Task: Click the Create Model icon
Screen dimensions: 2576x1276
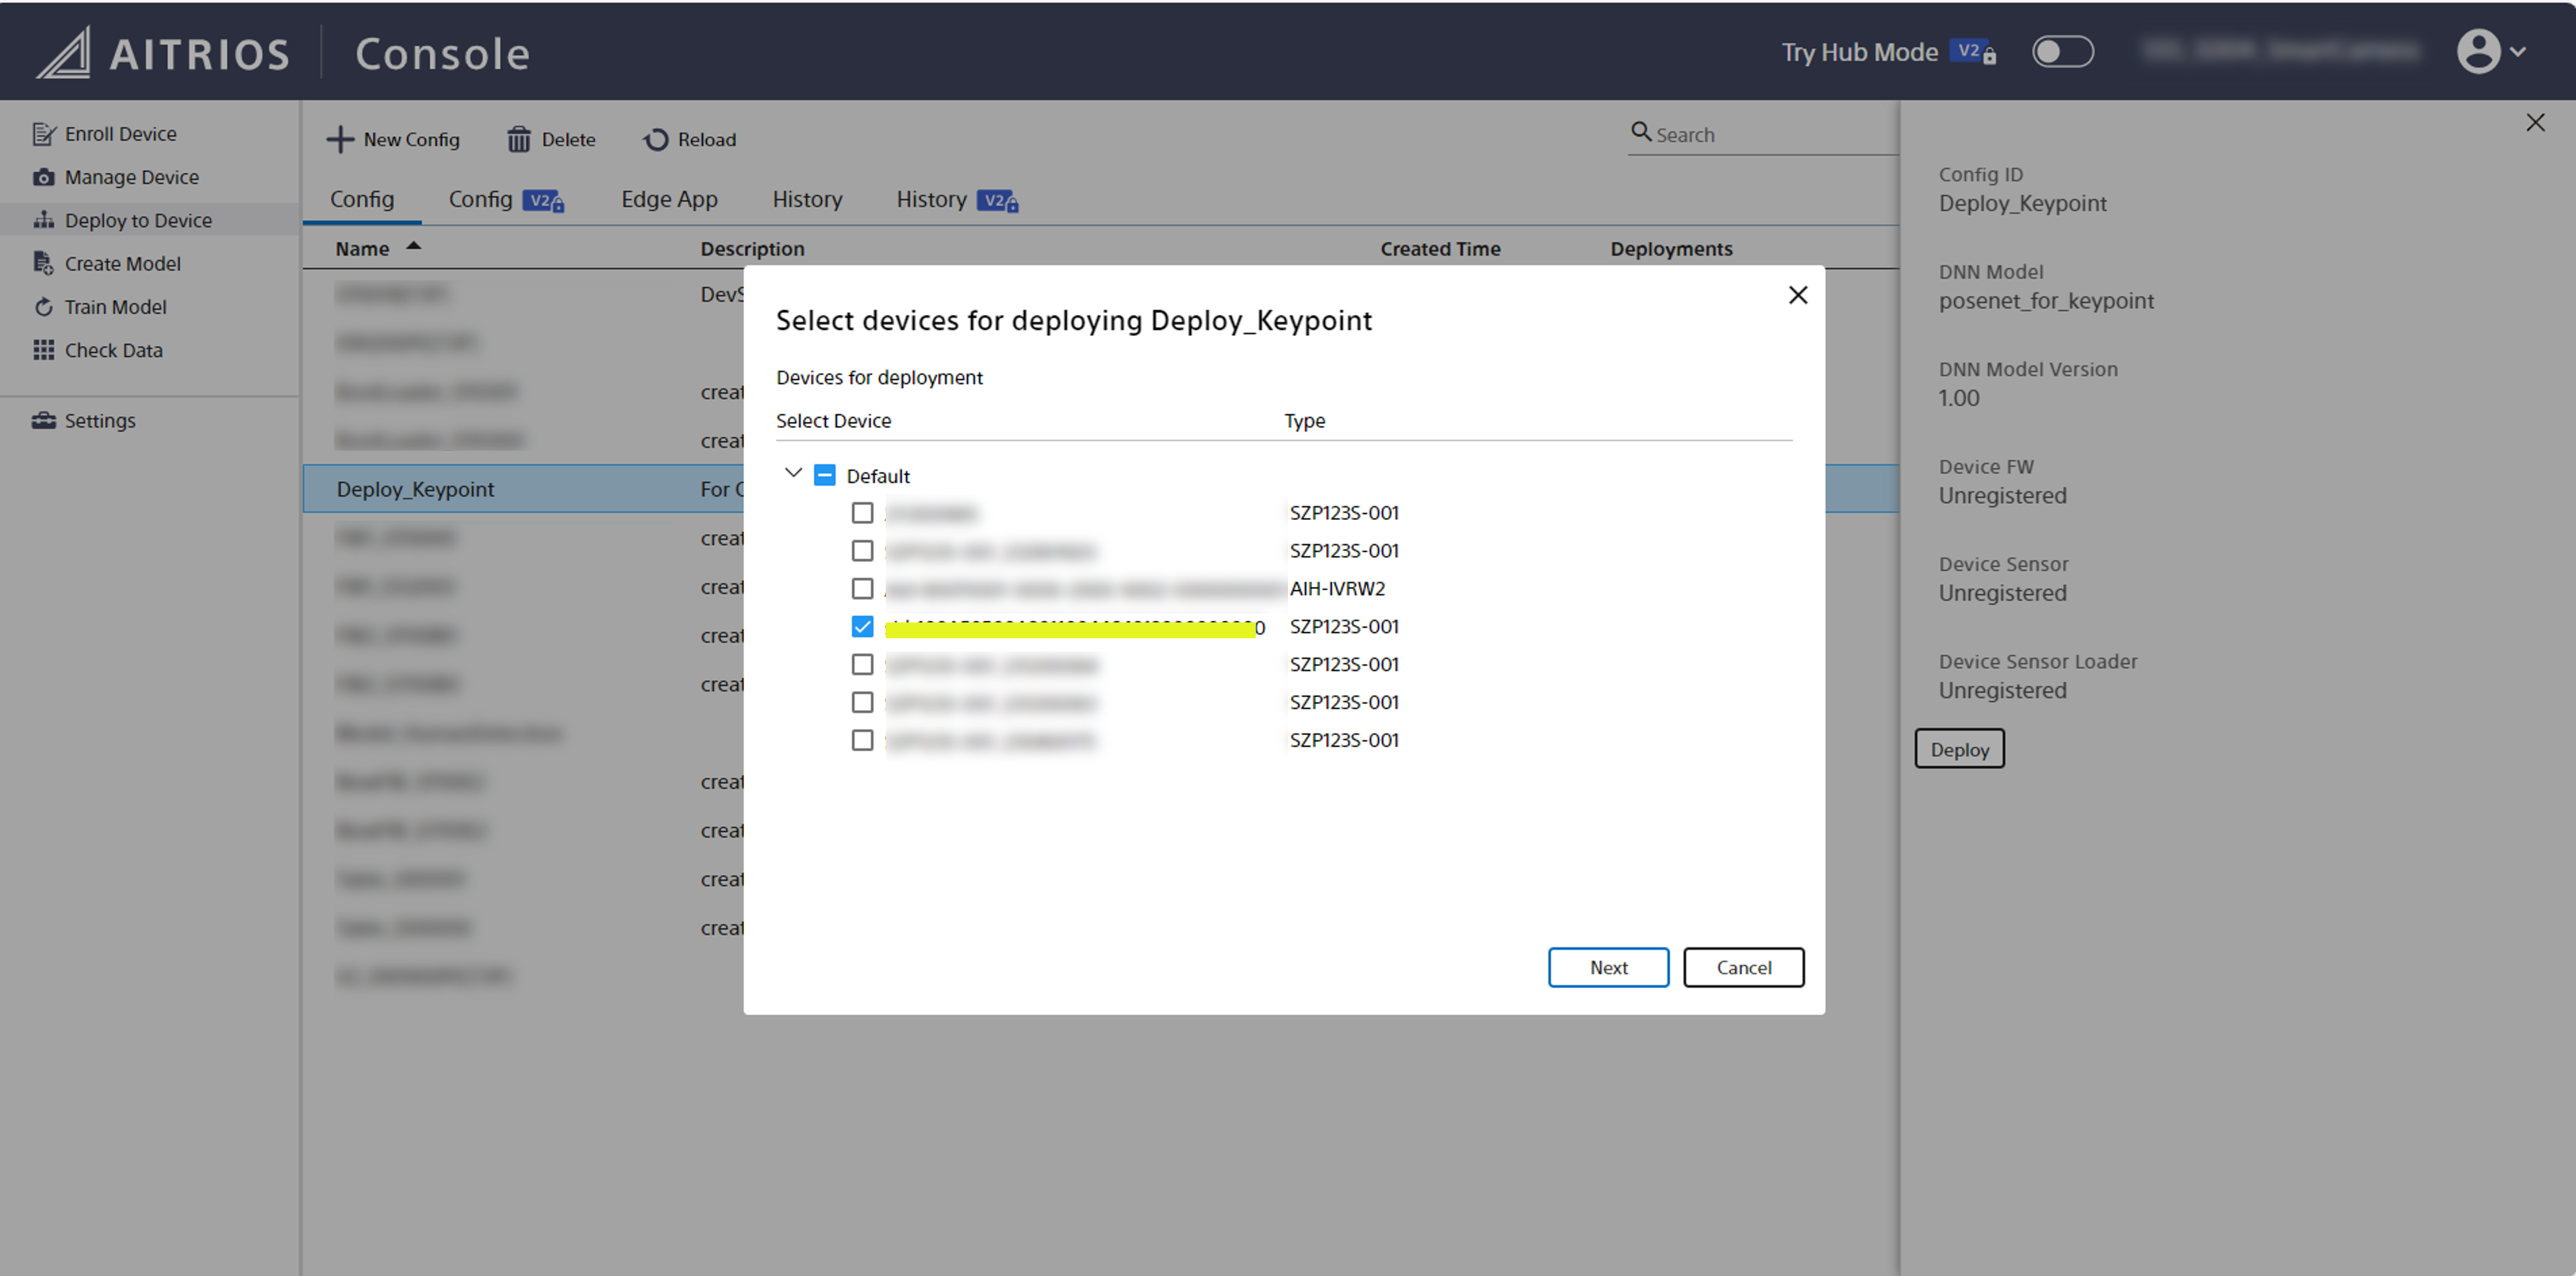Action: pyautogui.click(x=43, y=264)
